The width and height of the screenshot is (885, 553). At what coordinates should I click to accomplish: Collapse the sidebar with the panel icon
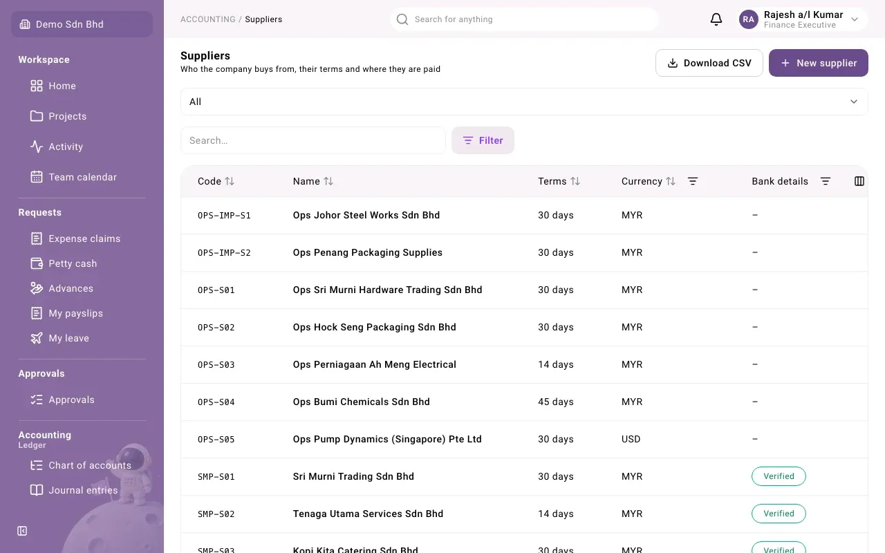coord(22,531)
